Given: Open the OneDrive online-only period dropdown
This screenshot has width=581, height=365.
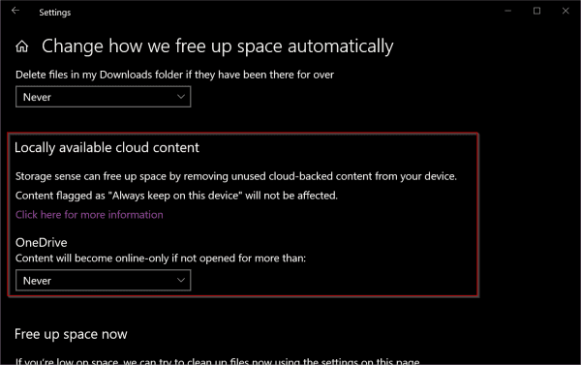Looking at the screenshot, I should pyautogui.click(x=103, y=281).
